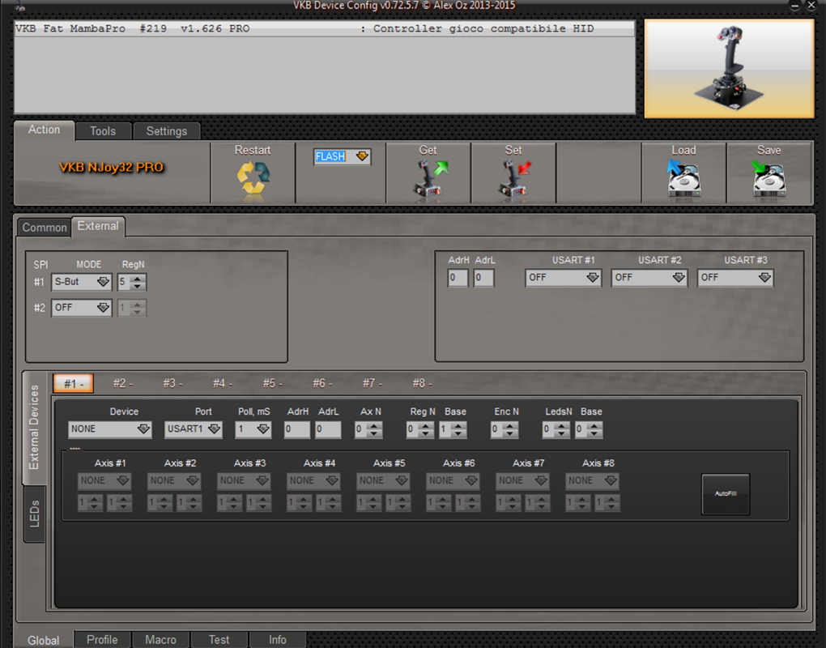Open the Port dropdown showing USART1
Screen dimensions: 826x648
tap(194, 429)
